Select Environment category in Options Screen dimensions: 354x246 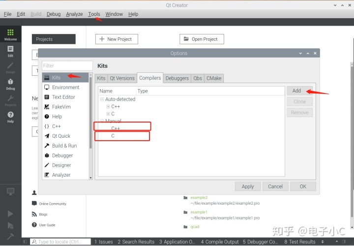pyautogui.click(x=65, y=87)
